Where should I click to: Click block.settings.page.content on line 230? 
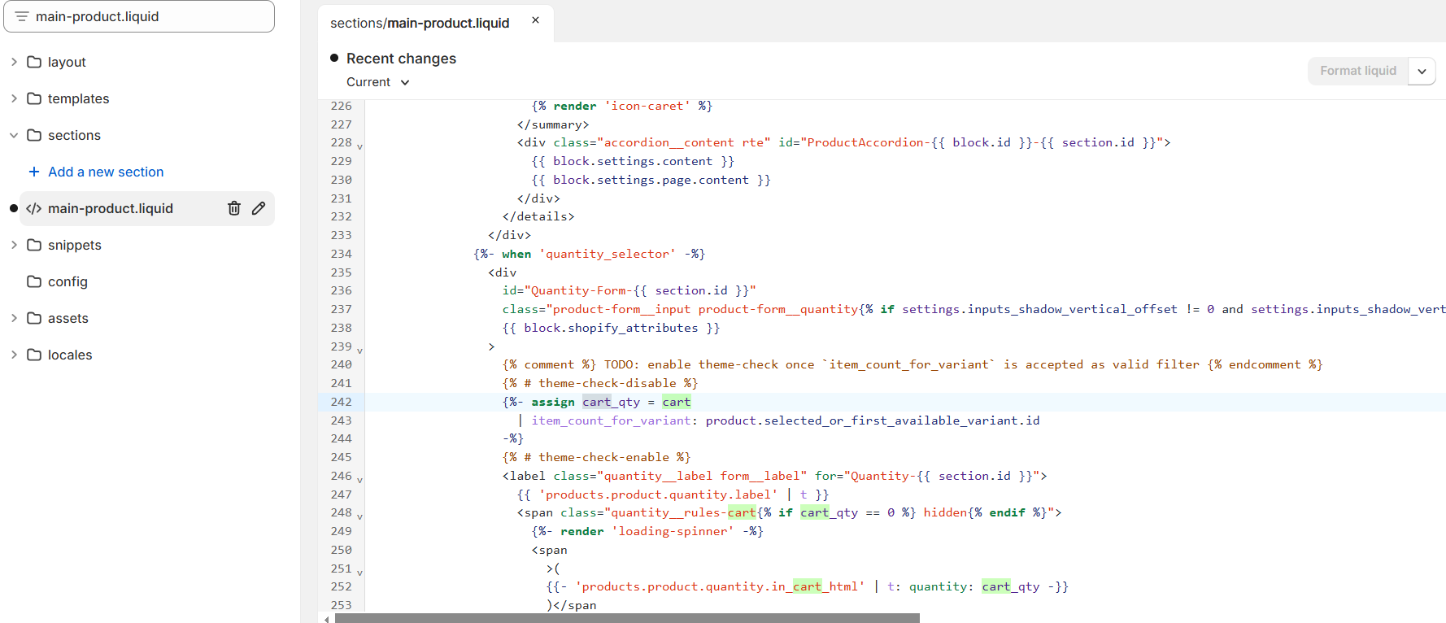coord(651,180)
